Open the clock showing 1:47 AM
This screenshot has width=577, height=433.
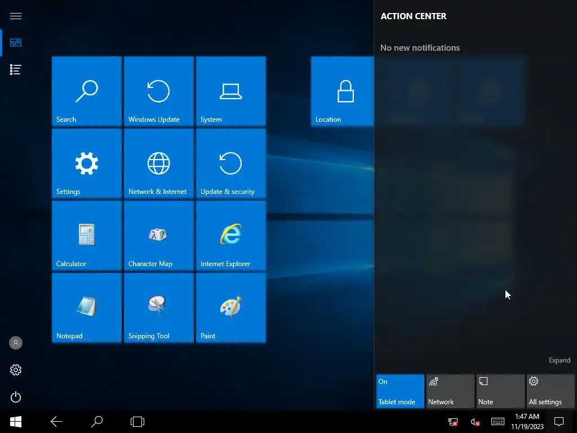click(x=527, y=422)
